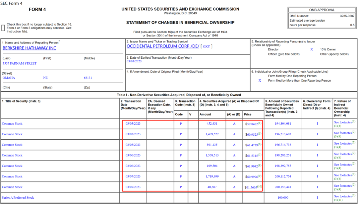Click the OXY ticker symbol
The height and width of the screenshot is (204, 358).
tap(206, 46)
